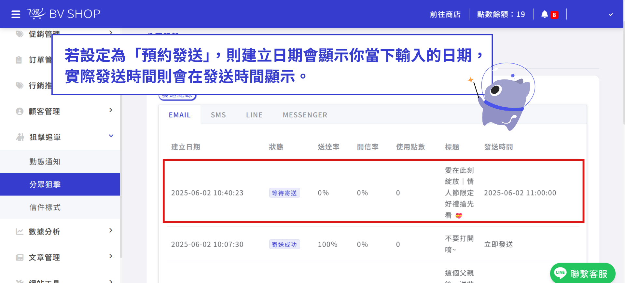
Task: Click the LINE icon in 聯繫客服 button
Action: [560, 273]
